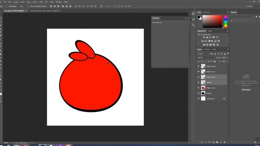Image resolution: width=260 pixels, height=146 pixels.
Task: Hide the Ellipse 1 layer
Action: click(x=199, y=93)
